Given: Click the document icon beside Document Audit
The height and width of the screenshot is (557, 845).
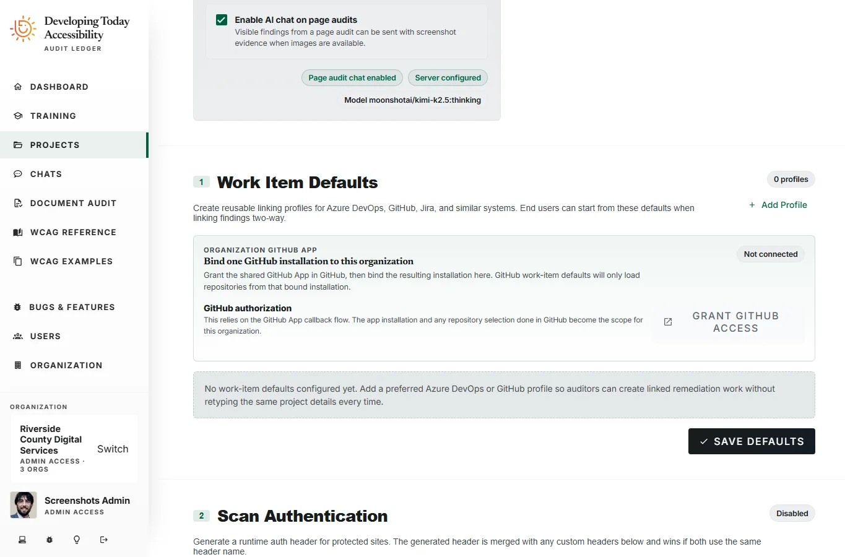Looking at the screenshot, I should tap(18, 203).
